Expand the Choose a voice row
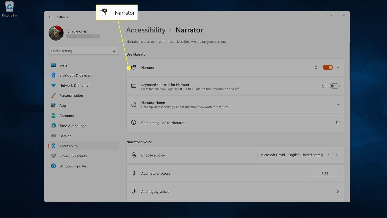Viewport: 387px width, 218px height. [338, 155]
